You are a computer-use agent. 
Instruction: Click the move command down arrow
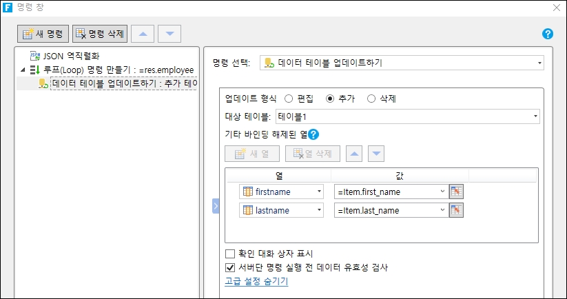169,33
